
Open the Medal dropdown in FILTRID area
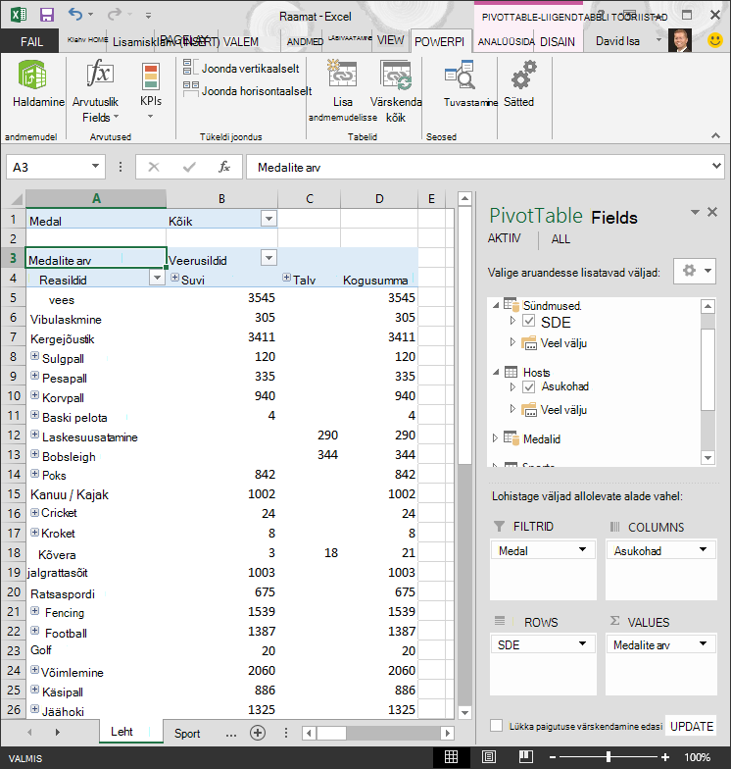582,549
